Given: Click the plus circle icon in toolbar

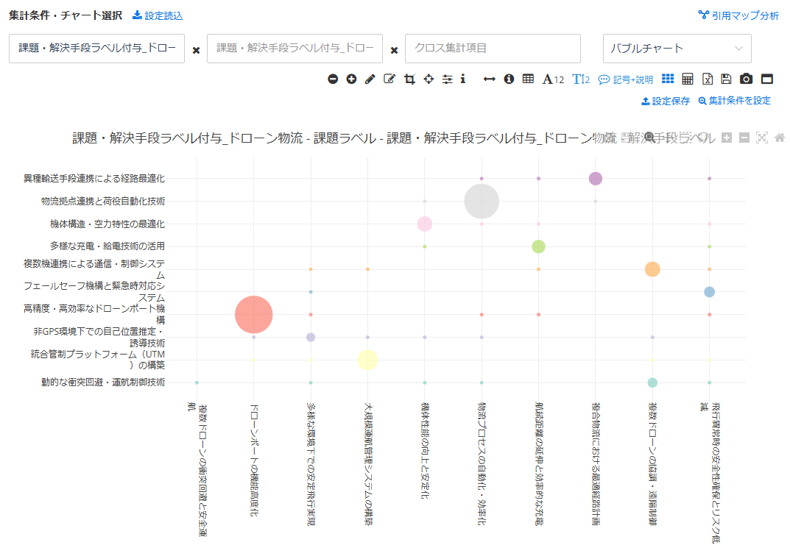Looking at the screenshot, I should pyautogui.click(x=351, y=79).
